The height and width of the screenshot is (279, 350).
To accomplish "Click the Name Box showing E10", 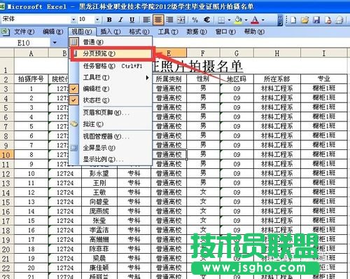I will click(25, 43).
